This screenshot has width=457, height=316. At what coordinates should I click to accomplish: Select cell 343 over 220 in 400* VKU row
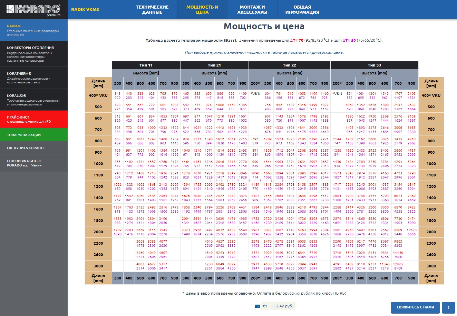click(x=118, y=95)
